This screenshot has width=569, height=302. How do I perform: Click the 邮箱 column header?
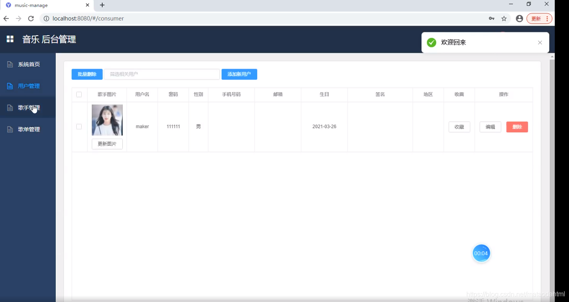click(278, 95)
